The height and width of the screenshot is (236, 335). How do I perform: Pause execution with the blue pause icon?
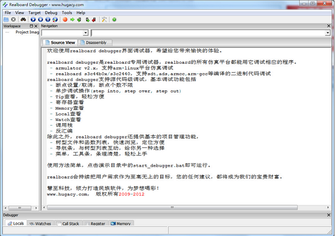48,19
